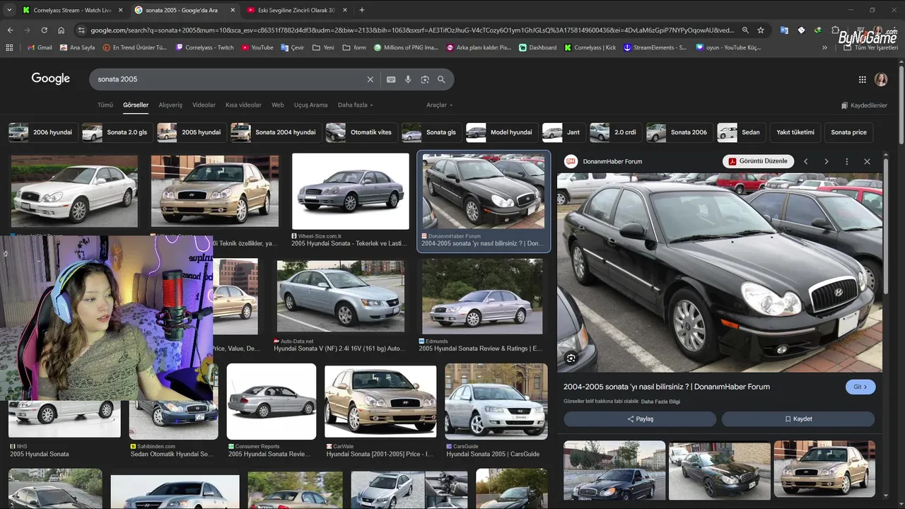
Task: Select the Sonata price filter chip
Action: pyautogui.click(x=848, y=132)
